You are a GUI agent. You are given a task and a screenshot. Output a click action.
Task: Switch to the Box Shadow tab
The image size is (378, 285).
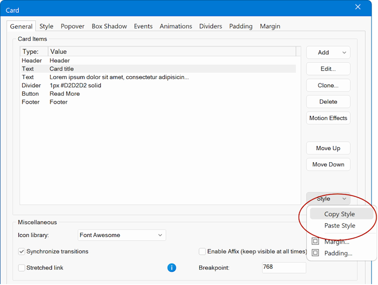109,26
